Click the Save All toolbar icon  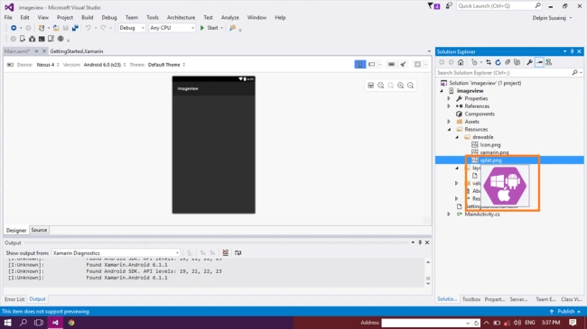point(75,28)
